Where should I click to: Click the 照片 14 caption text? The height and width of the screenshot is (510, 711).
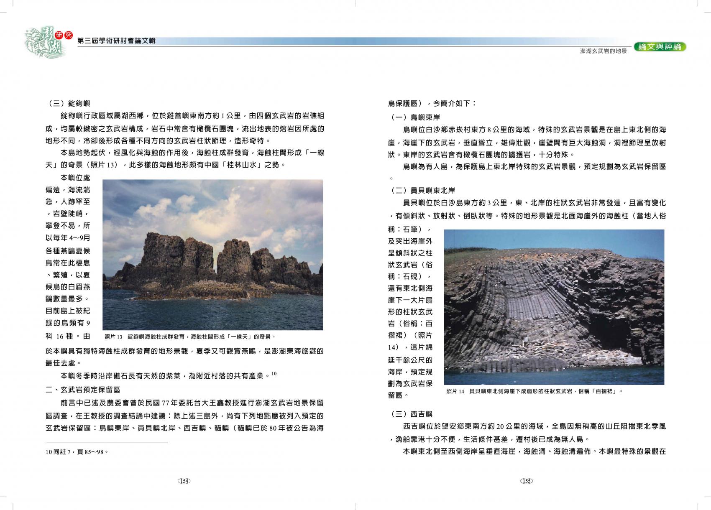534,391
